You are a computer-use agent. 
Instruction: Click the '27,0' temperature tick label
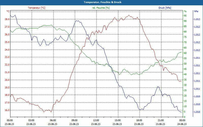coord(7,27)
